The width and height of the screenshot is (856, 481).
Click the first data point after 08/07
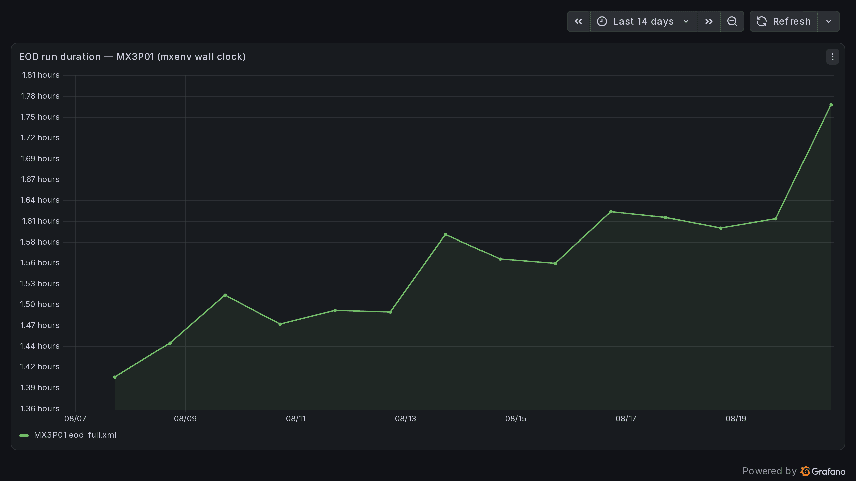[115, 377]
